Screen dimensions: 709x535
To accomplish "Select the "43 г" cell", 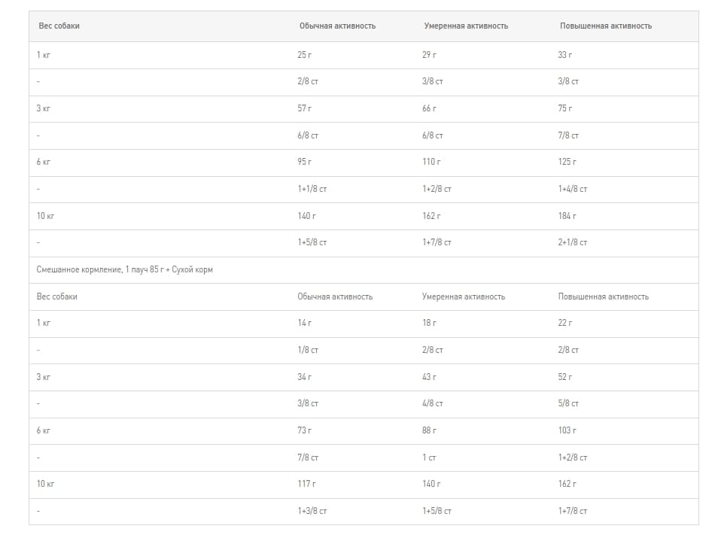I will coord(429,377).
